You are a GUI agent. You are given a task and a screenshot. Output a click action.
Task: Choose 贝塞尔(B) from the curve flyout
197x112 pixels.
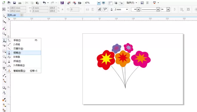24,49
